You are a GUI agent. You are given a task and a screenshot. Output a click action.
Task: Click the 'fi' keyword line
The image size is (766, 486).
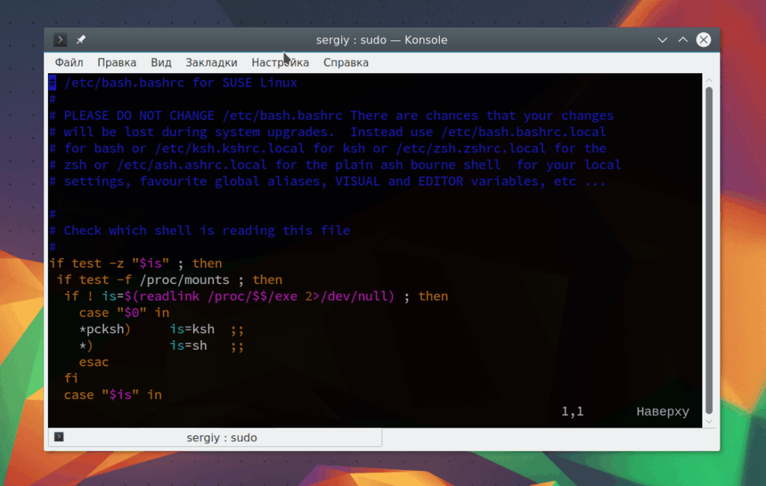pyautogui.click(x=71, y=378)
